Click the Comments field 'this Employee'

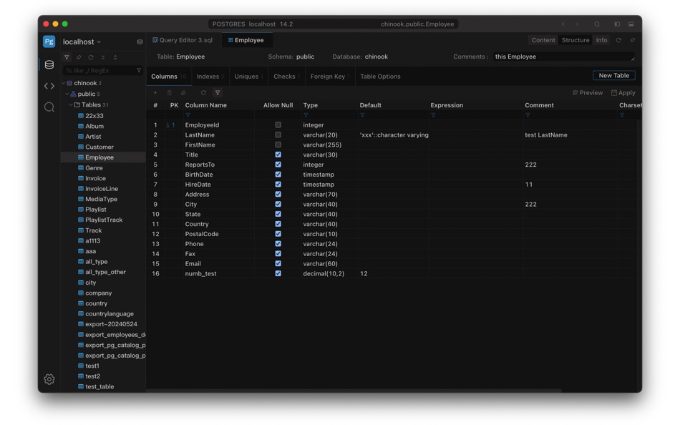564,57
